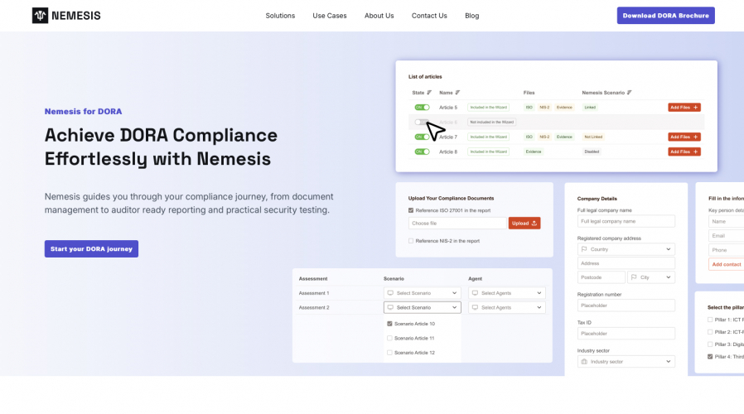This screenshot has height=414, width=744.
Task: Open Select Agents dropdown for Assessment 2
Action: [x=507, y=308]
